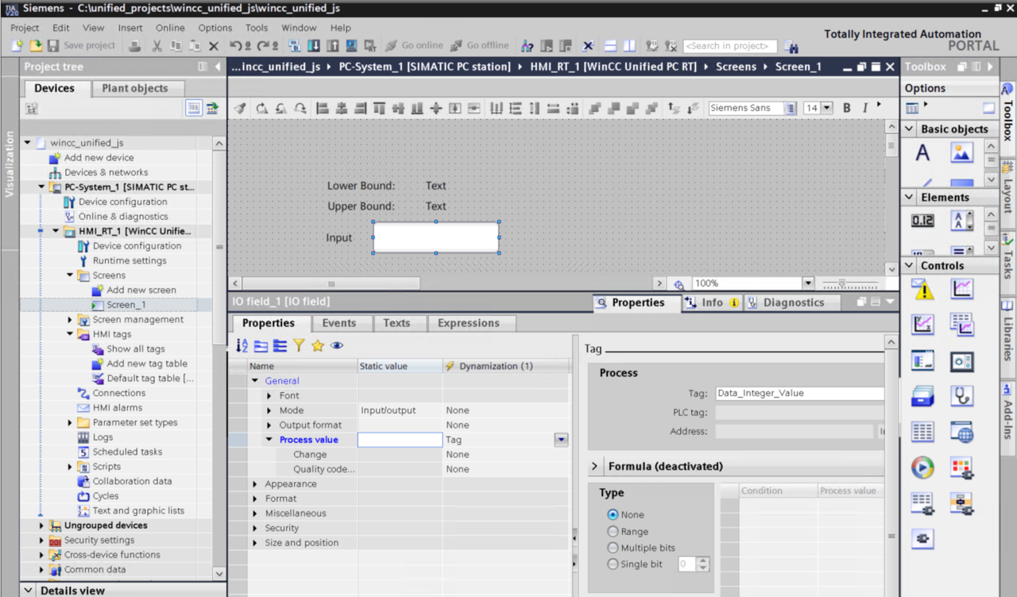This screenshot has width=1017, height=597.
Task: Choose the Web control icon in the toolbox
Action: tap(961, 433)
